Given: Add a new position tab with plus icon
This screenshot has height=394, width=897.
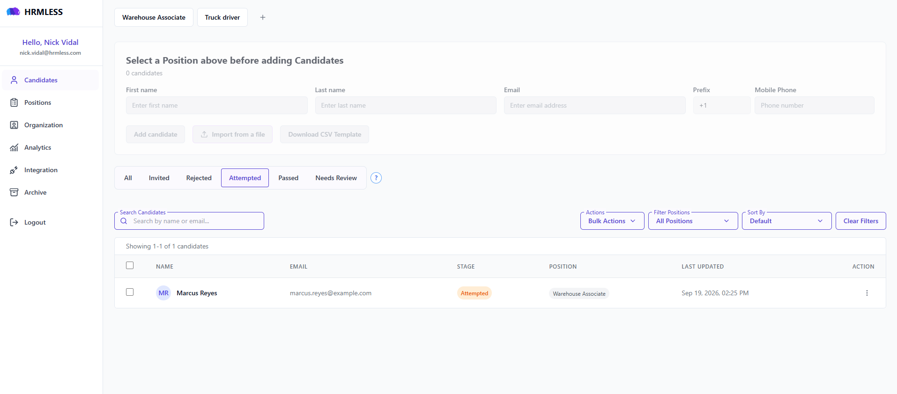Looking at the screenshot, I should [x=263, y=17].
